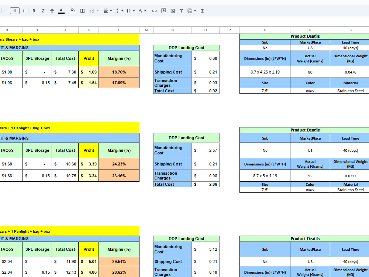369x277 pixels.
Task: Select column N header
Action: tap(172, 30)
